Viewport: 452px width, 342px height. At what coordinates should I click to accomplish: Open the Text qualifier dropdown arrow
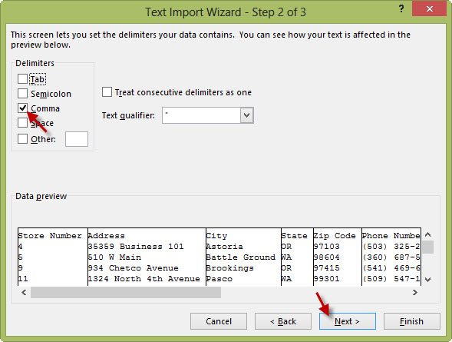[x=247, y=115]
